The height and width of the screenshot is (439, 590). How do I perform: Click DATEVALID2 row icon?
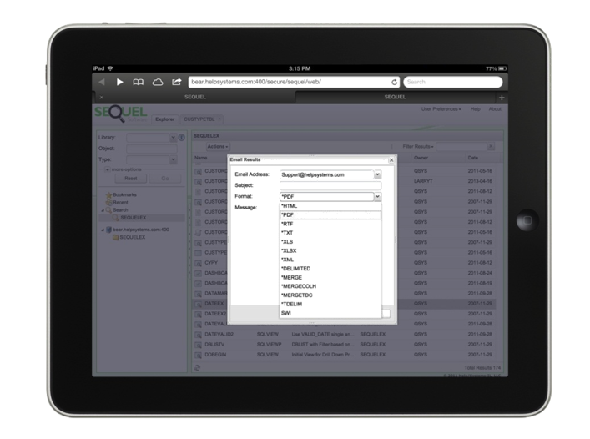198,335
